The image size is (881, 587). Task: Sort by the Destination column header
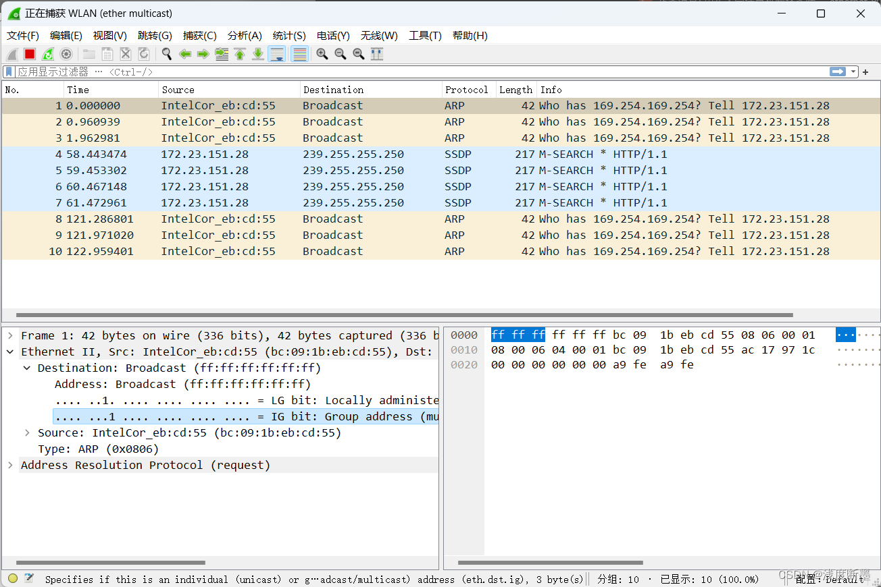pos(371,90)
